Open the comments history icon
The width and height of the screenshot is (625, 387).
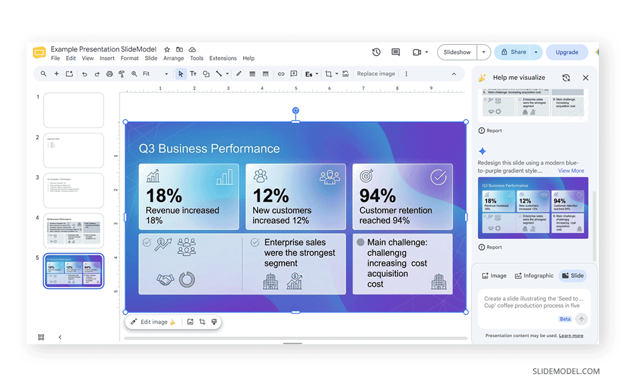(x=395, y=52)
